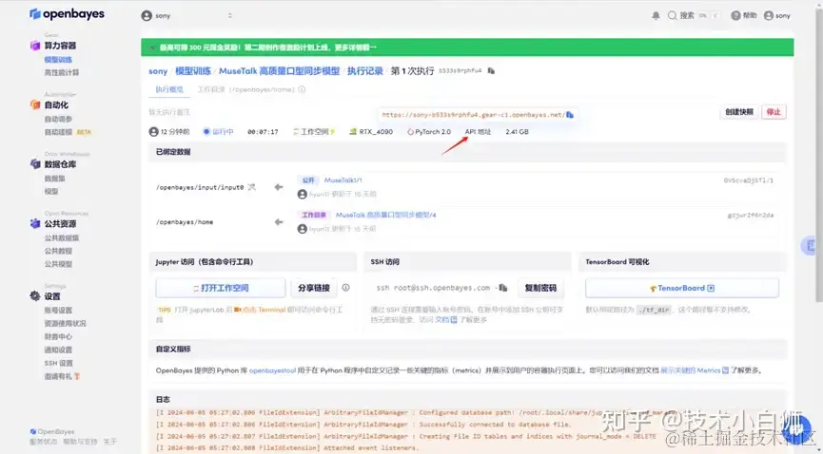Open the 展示关键的 Metrics doc link
823x454 pixels.
(x=694, y=370)
